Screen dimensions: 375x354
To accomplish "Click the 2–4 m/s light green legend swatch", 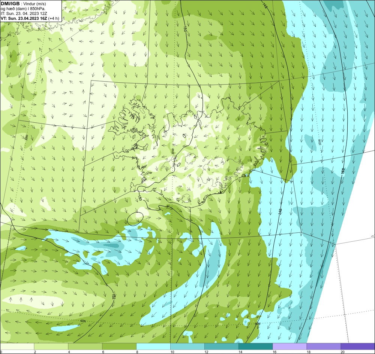I will [x=51, y=346].
